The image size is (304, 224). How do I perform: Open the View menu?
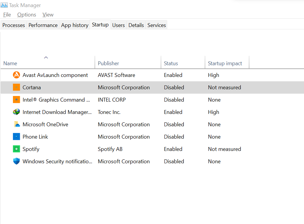[x=48, y=15]
